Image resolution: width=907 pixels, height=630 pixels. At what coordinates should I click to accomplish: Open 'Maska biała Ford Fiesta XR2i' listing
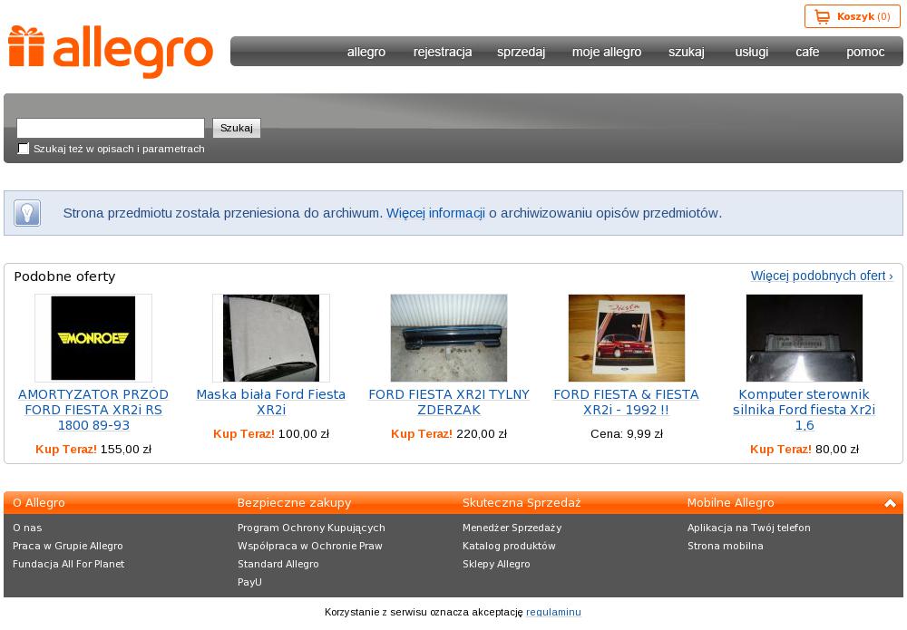point(271,402)
